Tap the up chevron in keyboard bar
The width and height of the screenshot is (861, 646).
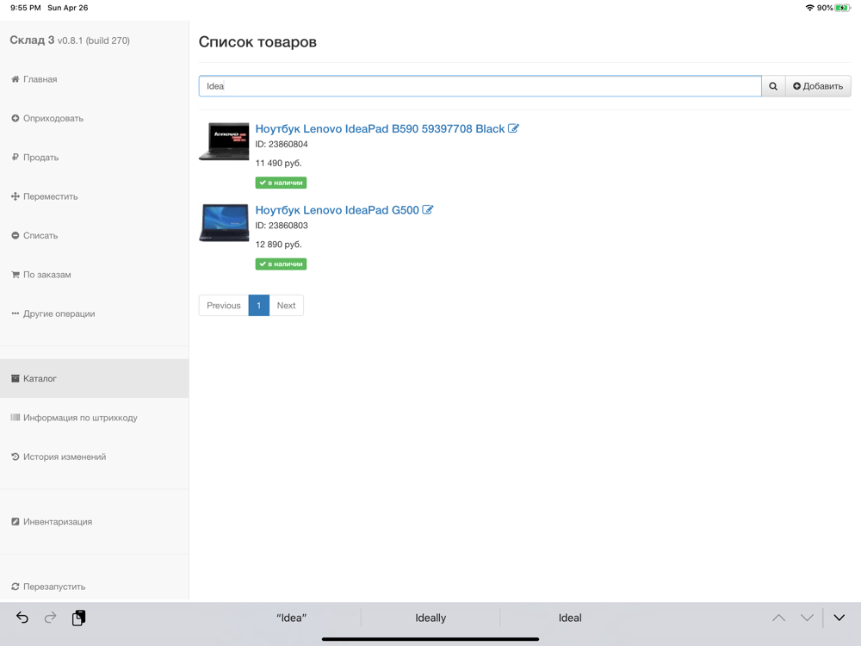tap(778, 618)
